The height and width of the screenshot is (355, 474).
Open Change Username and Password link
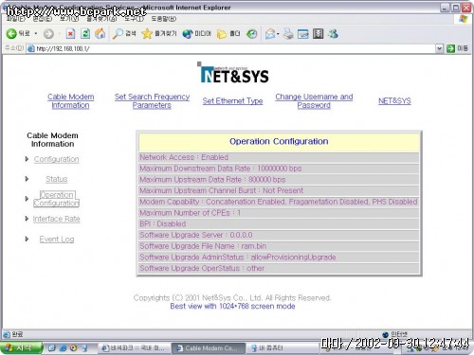(314, 101)
